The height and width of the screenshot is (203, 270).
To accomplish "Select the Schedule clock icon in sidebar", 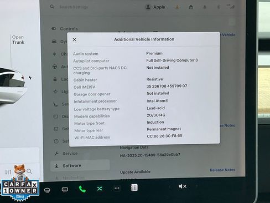I will (56, 129).
